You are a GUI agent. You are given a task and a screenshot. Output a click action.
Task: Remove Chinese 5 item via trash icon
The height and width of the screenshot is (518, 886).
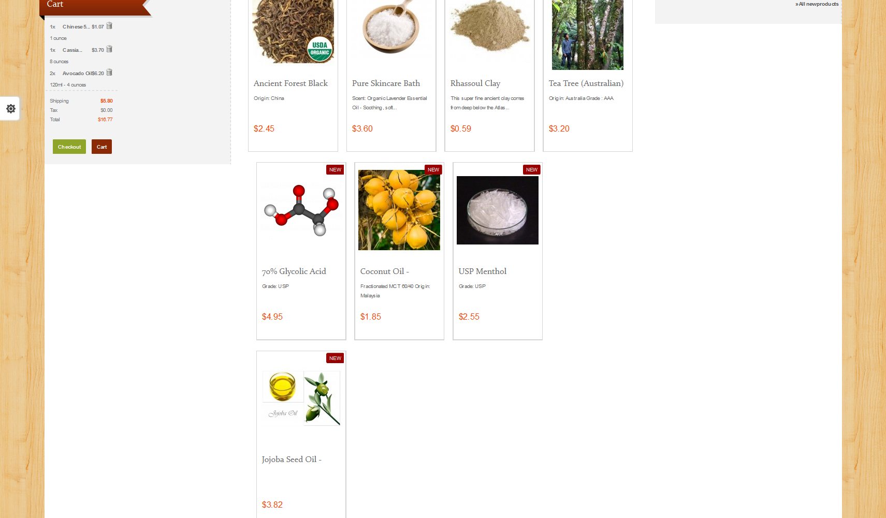109,26
